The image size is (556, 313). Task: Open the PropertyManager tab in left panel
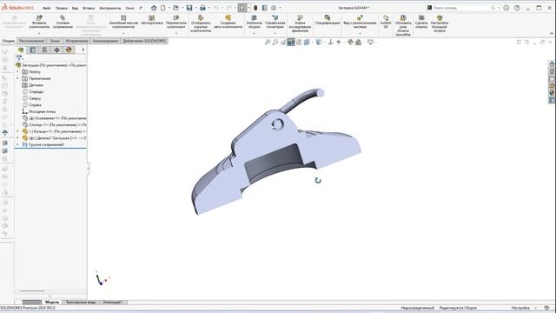click(33, 50)
